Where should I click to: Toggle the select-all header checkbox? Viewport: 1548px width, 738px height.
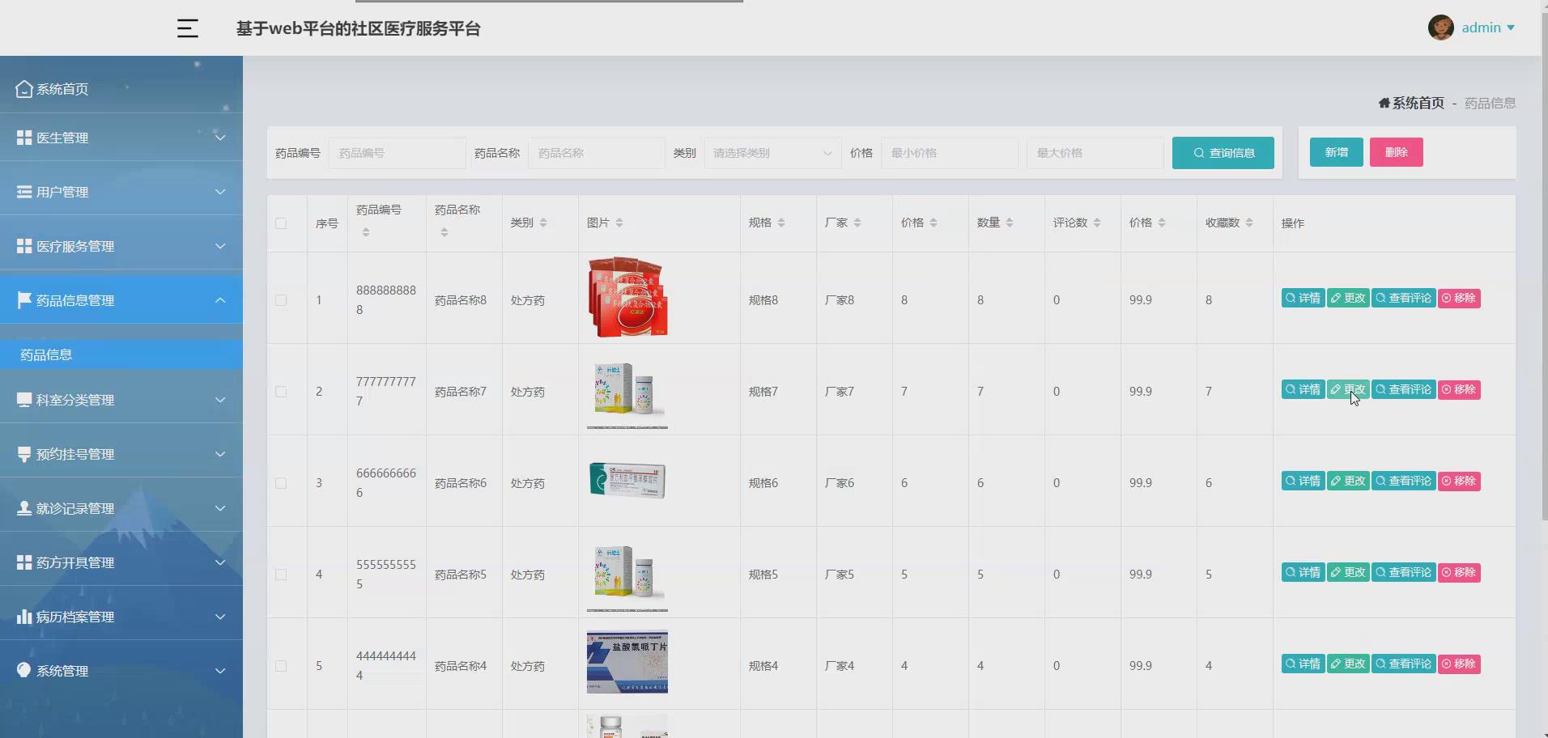281,223
